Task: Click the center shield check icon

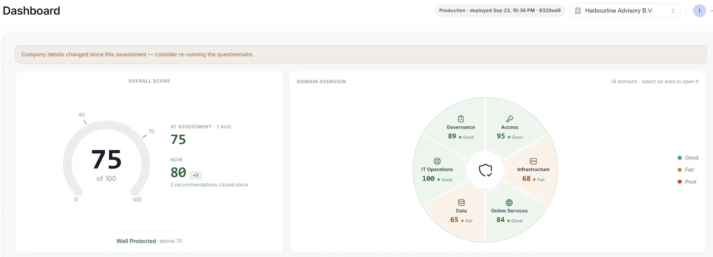Action: pos(485,170)
